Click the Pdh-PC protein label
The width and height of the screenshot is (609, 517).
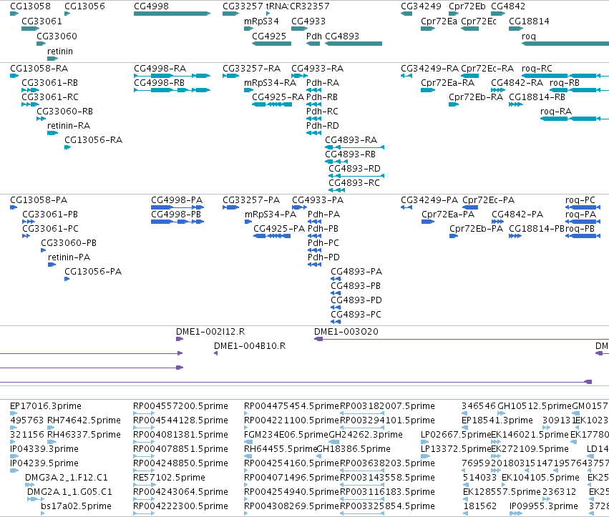323,243
